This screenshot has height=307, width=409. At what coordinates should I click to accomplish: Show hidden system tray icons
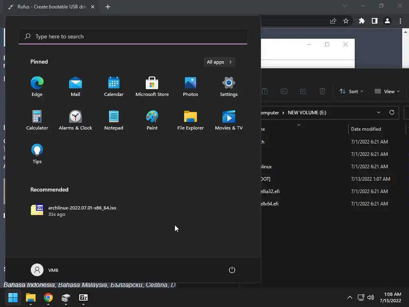pos(350,297)
